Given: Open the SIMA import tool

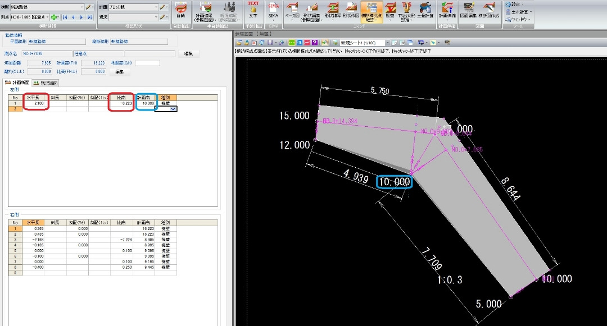Looking at the screenshot, I should (273, 10).
